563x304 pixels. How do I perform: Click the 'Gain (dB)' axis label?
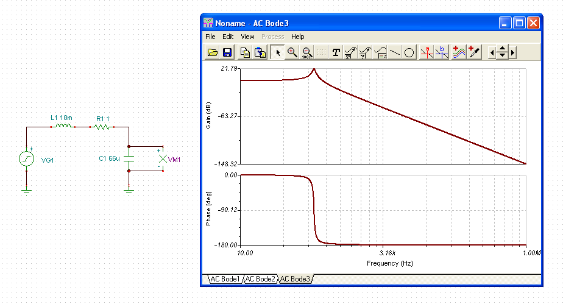pyautogui.click(x=208, y=115)
